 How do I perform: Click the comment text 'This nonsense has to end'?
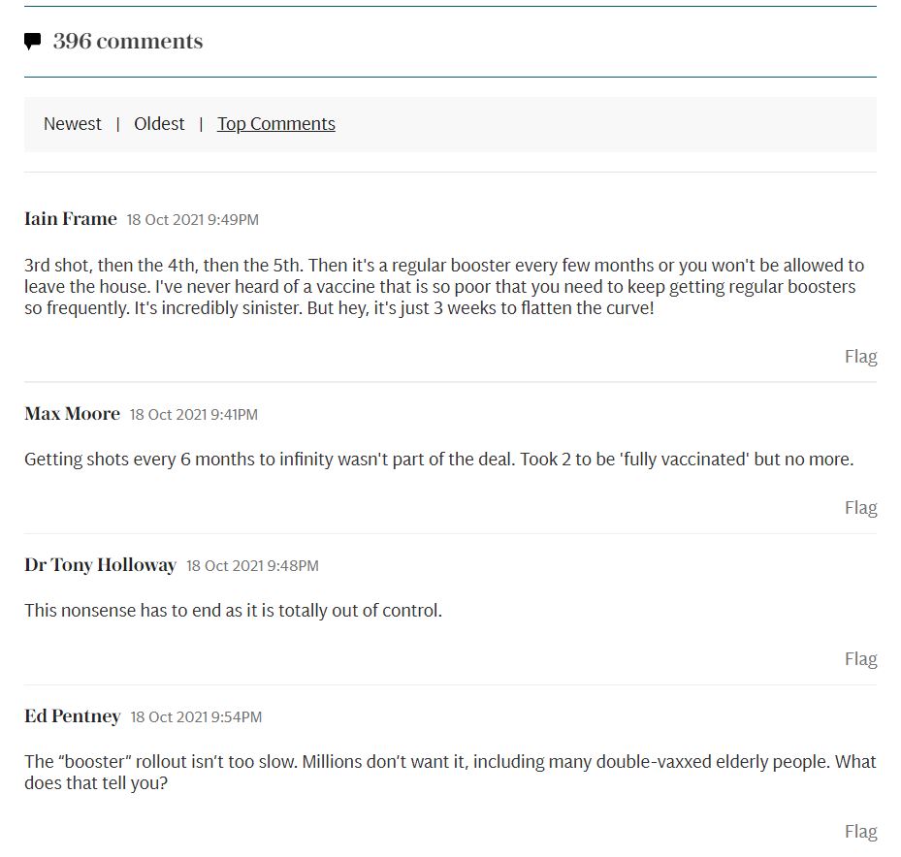(233, 611)
